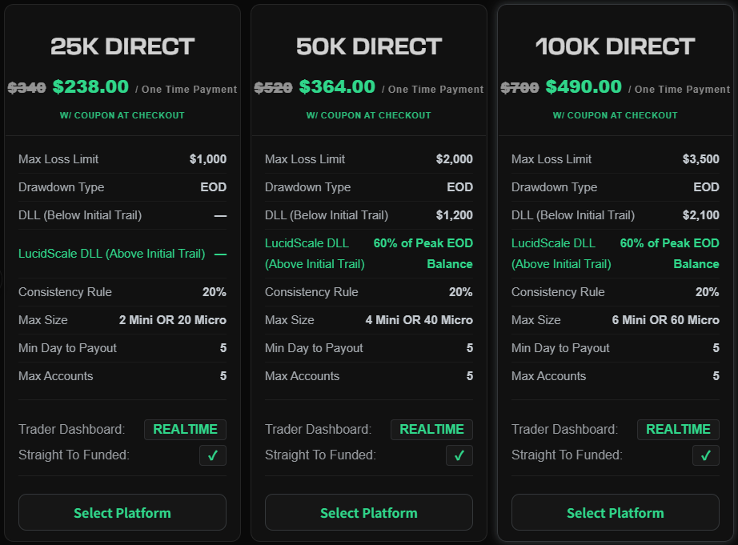Click LucidScale DLL label in 25K card
Image resolution: width=738 pixels, height=545 pixels.
click(111, 254)
